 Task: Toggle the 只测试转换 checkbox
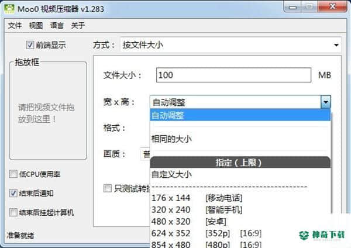[x=108, y=188]
